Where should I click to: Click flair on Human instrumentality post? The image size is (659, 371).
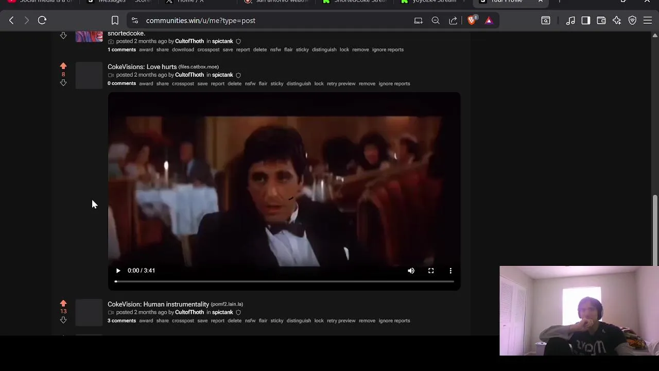click(263, 321)
